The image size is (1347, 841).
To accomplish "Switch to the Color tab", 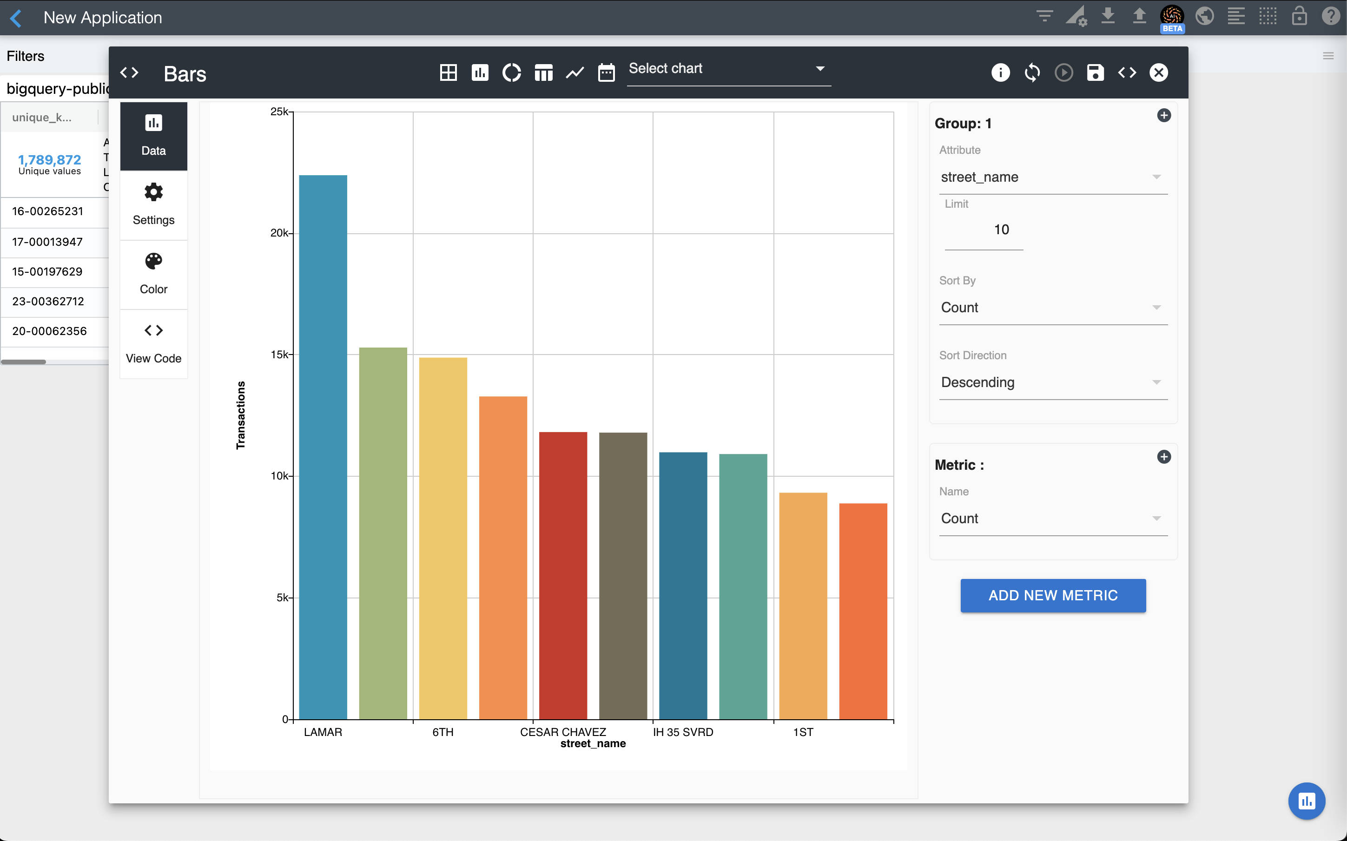I will pos(153,274).
